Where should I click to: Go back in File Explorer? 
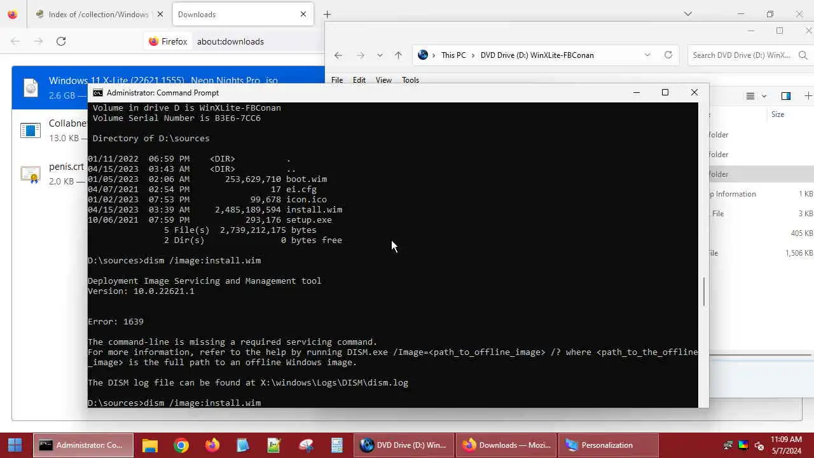point(338,55)
